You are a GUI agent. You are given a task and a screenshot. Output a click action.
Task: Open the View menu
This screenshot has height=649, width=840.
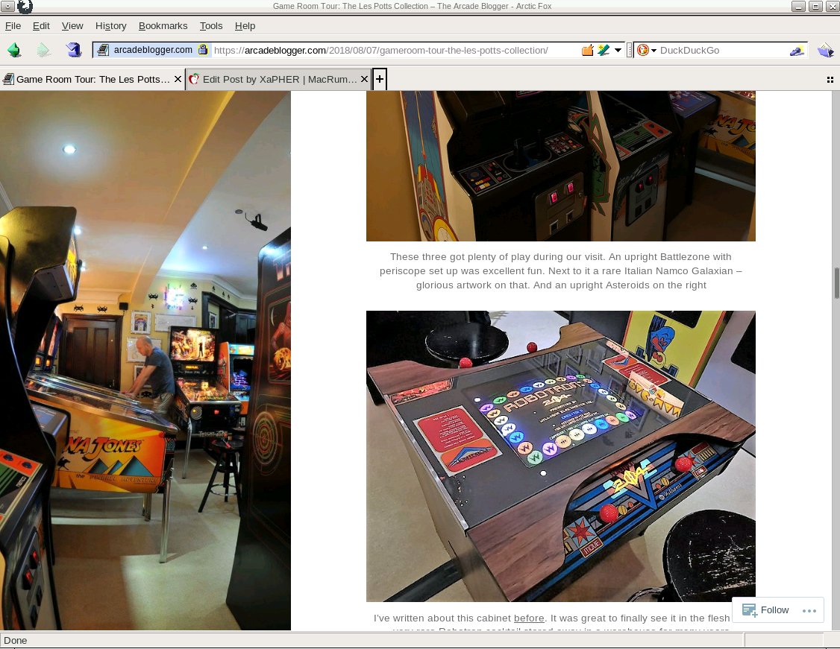point(72,25)
